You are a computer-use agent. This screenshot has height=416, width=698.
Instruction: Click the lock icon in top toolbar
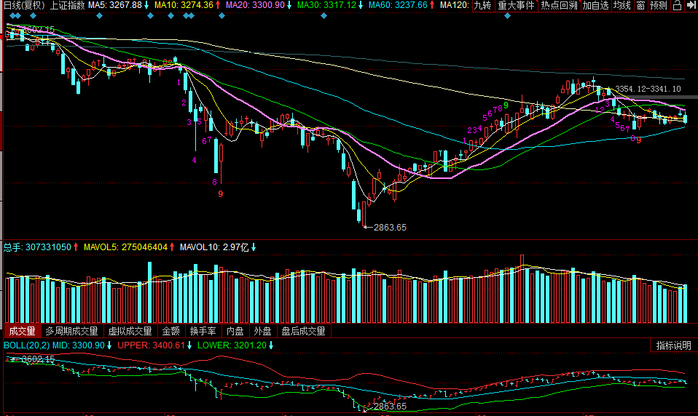tap(675, 6)
